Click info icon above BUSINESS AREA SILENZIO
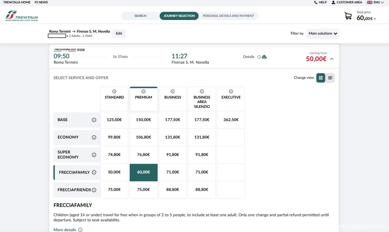The image size is (389, 232). pyautogui.click(x=202, y=91)
